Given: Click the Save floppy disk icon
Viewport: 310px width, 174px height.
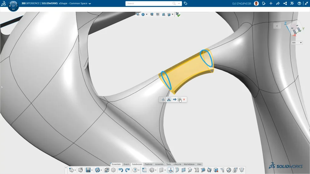Looking at the screenshot, I should [x=88, y=170].
